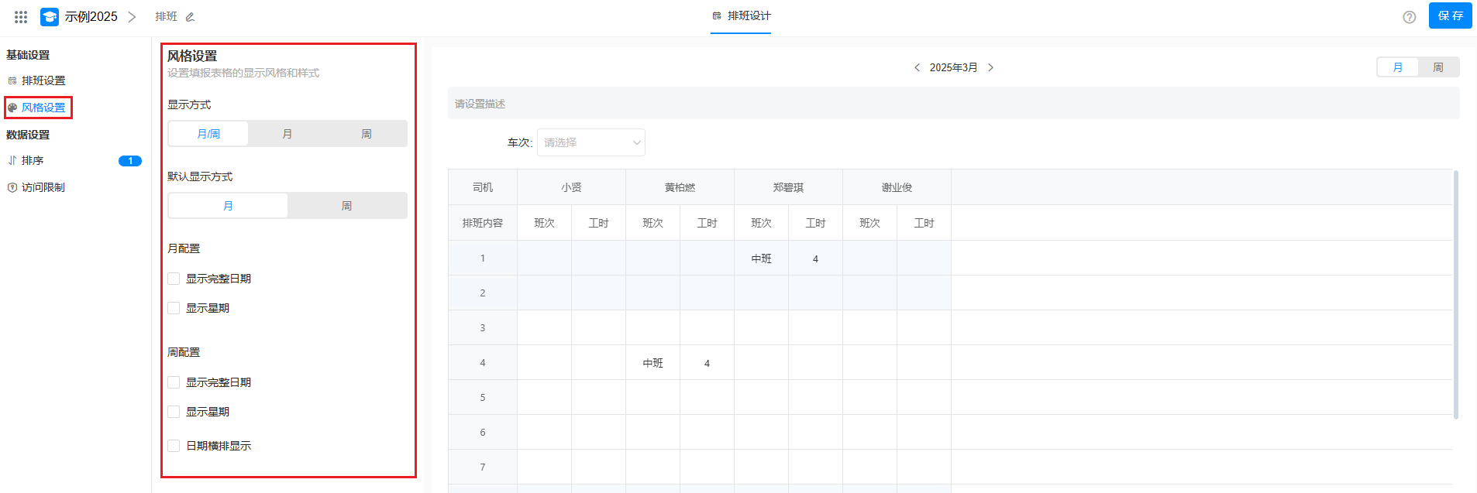Viewport: 1477px width, 493px height.
Task: Click the table's vertical scrollbar
Action: pyautogui.click(x=1455, y=294)
